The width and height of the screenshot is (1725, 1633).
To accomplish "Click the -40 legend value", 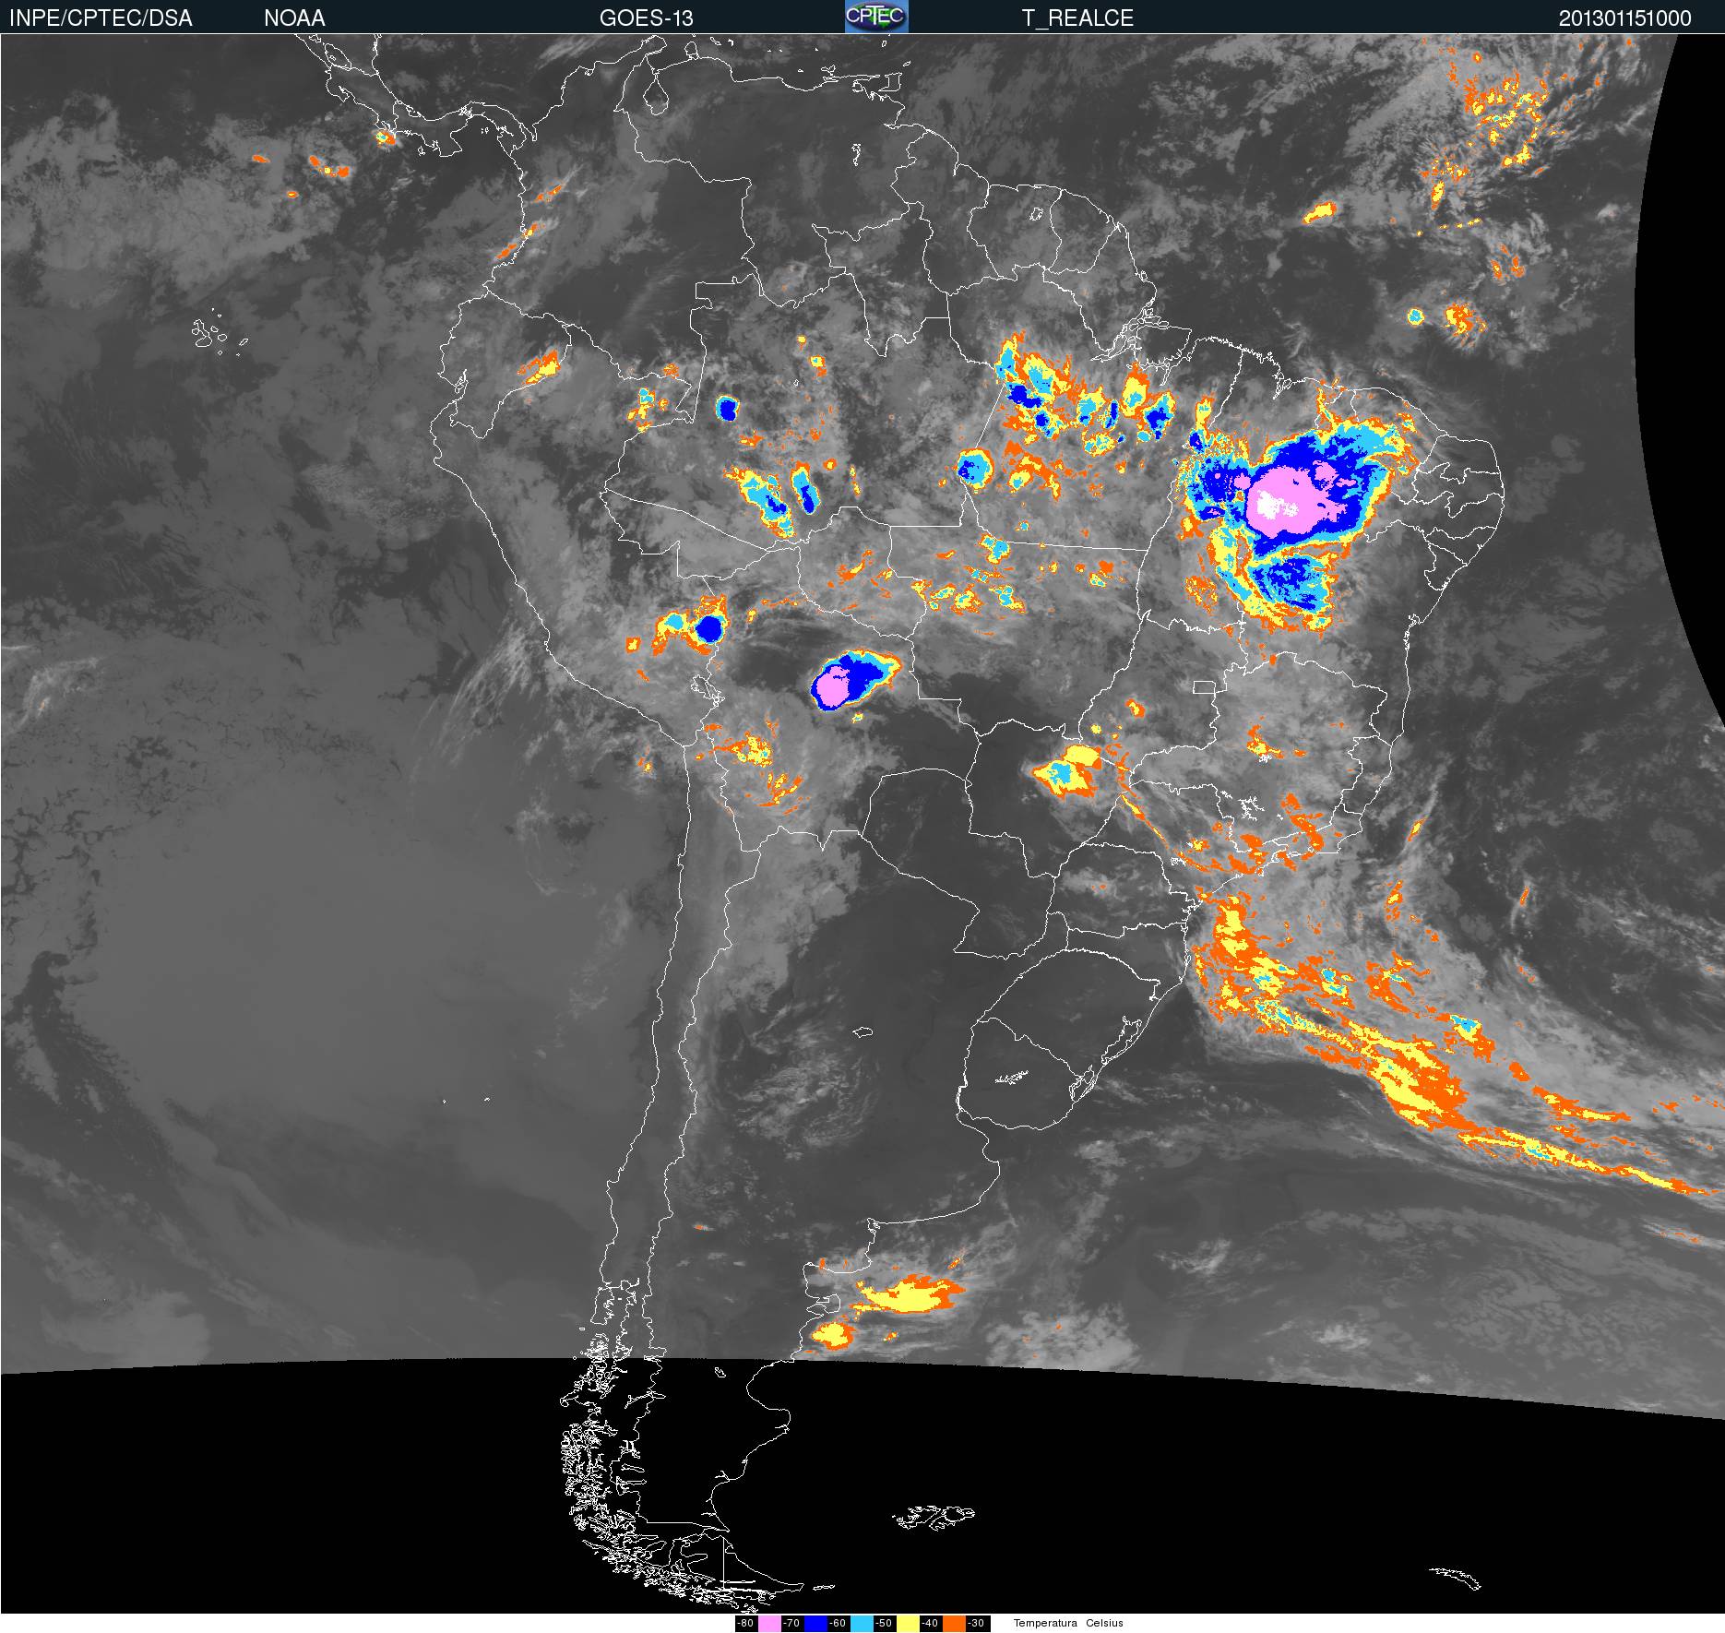I will (930, 1624).
